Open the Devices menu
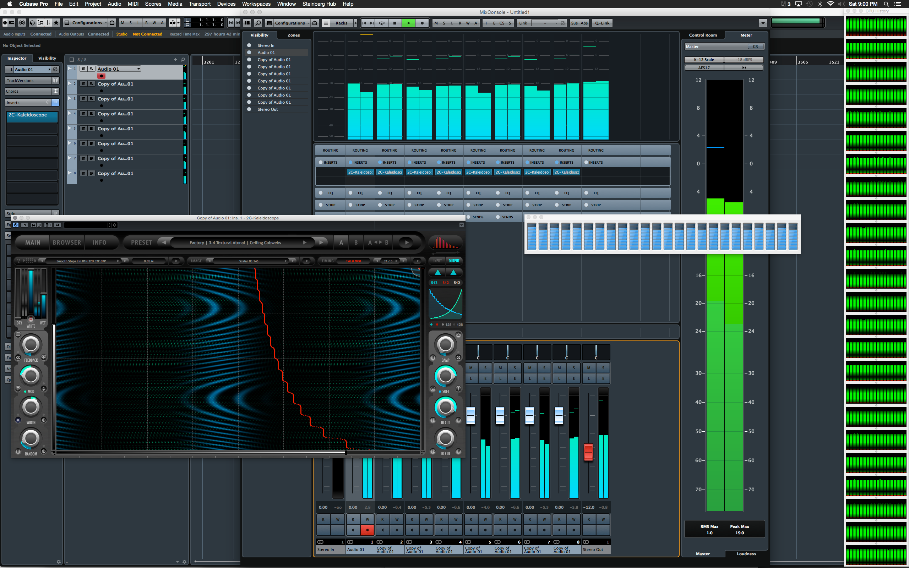This screenshot has height=568, width=909. click(226, 4)
